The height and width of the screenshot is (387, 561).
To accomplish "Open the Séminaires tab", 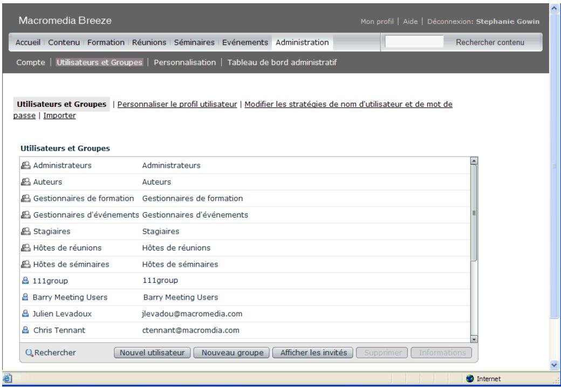I will point(194,42).
